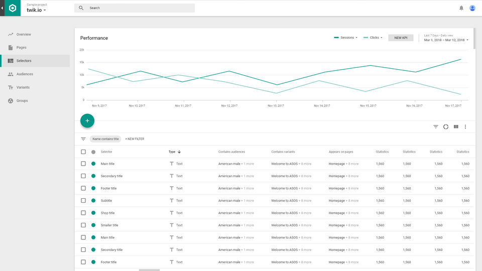Open the three-dot more options menu

[x=465, y=126]
